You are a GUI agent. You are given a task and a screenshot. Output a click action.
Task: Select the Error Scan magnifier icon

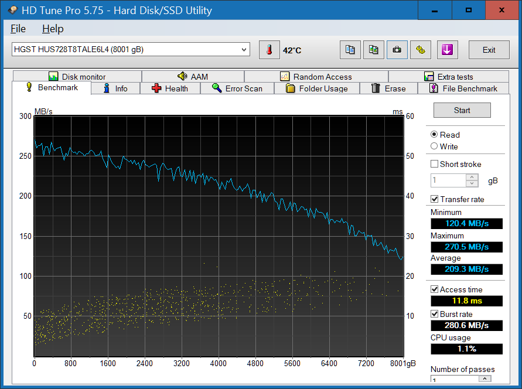point(237,88)
